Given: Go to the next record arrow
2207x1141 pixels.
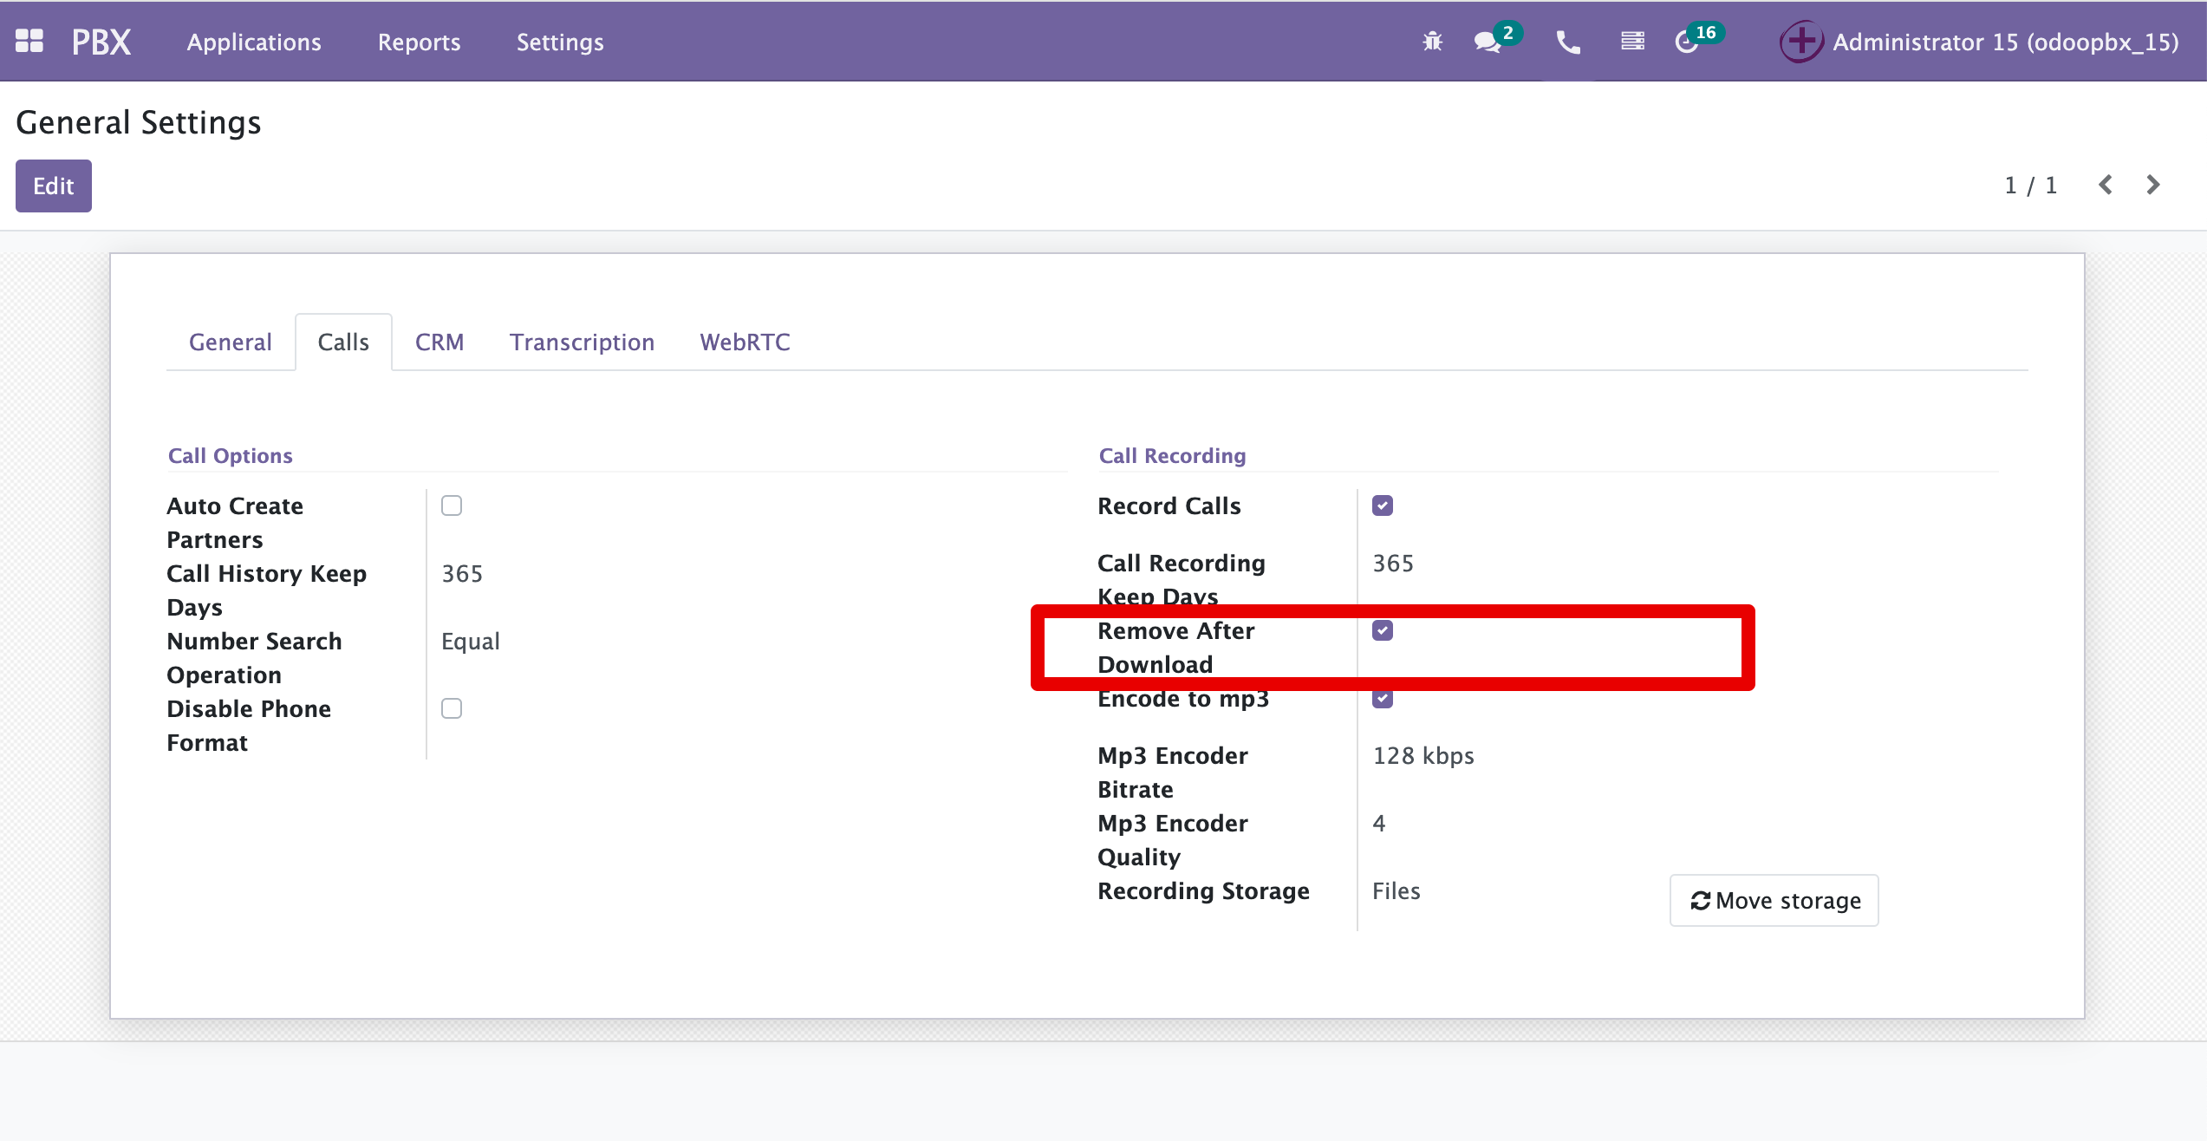Looking at the screenshot, I should [x=2153, y=185].
